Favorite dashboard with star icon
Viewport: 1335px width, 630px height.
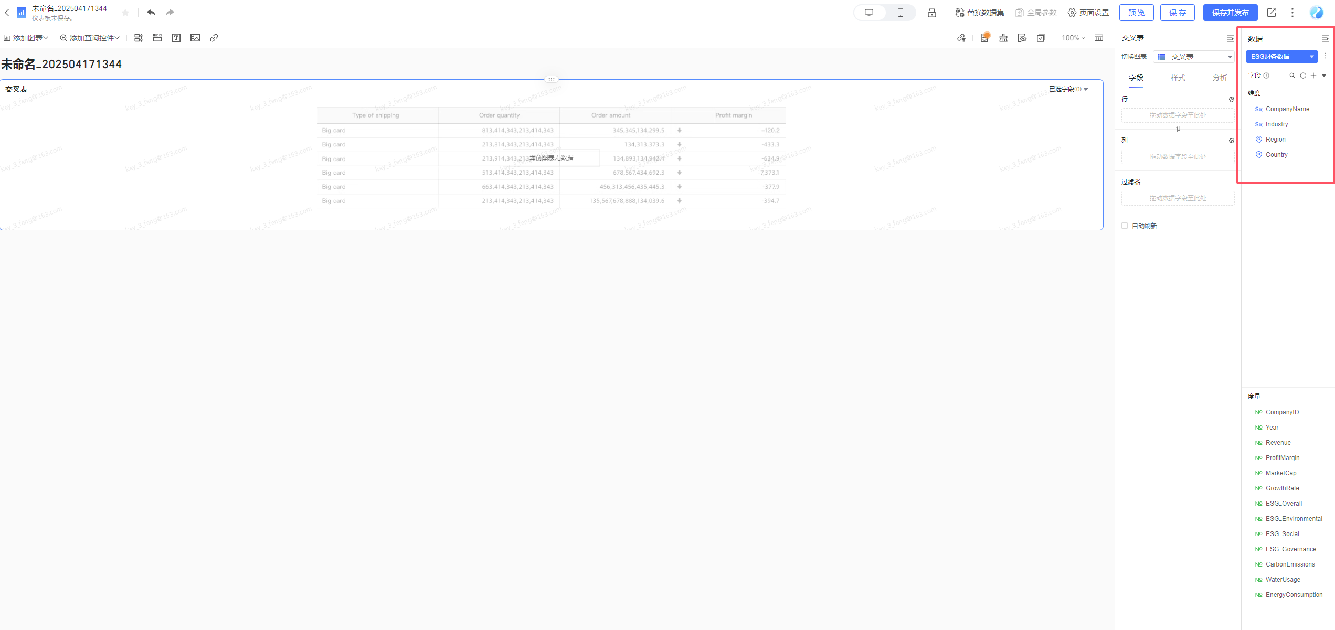click(x=125, y=13)
